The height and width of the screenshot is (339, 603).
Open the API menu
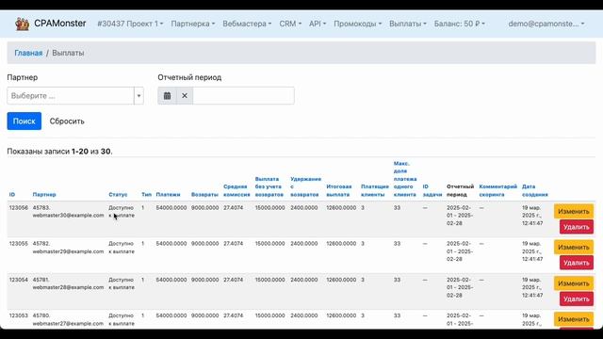(318, 24)
